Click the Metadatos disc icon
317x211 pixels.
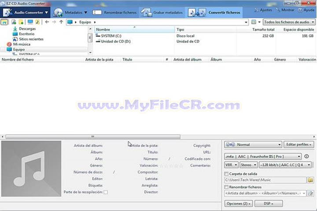58,12
